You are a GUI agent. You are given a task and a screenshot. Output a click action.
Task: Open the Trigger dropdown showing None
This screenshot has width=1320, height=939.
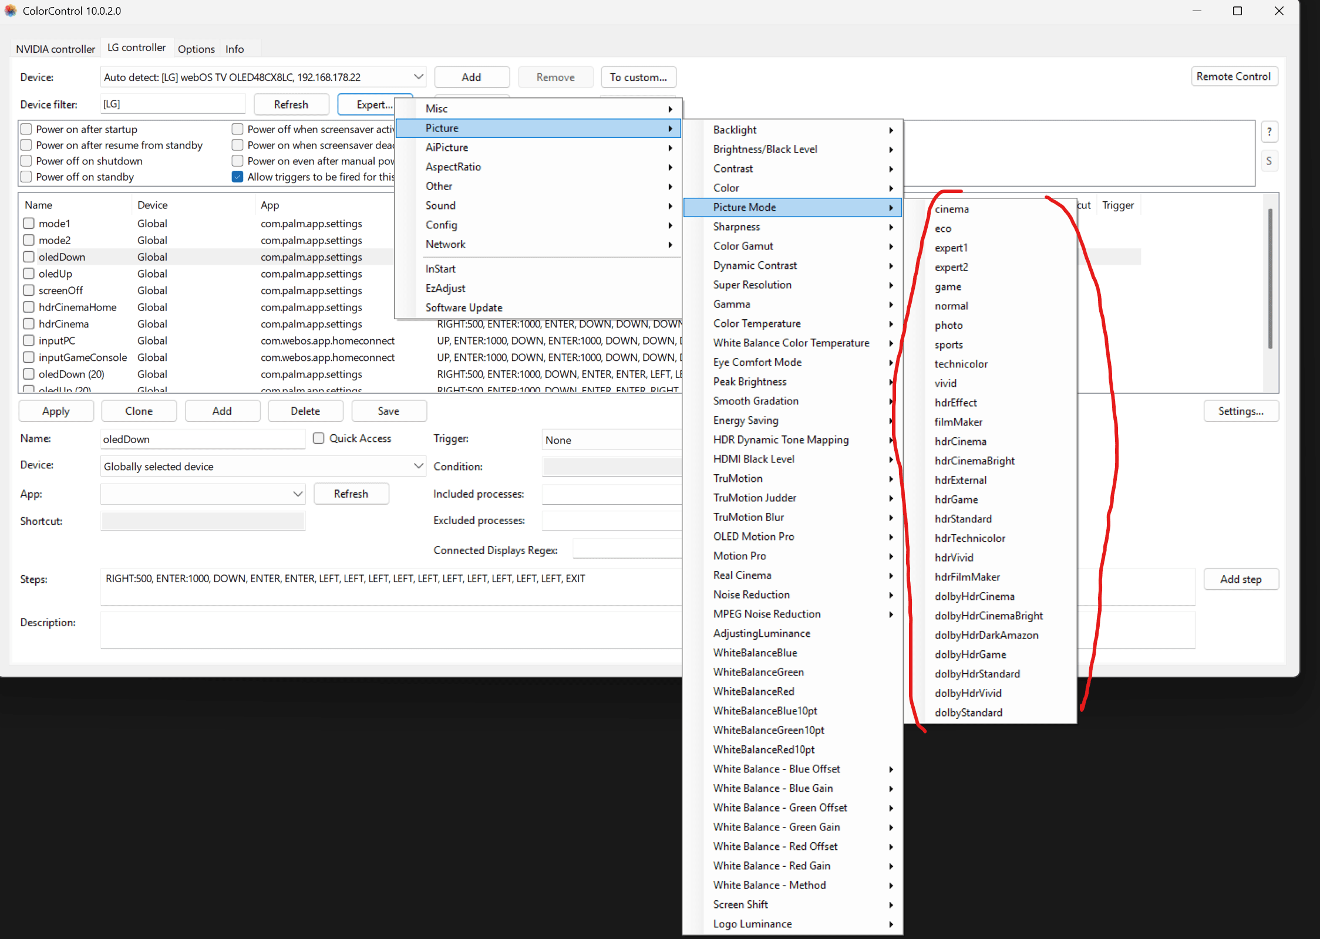tap(611, 440)
